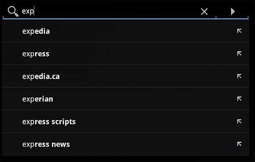Insert 'expedia' suggestion using its arrow icon

coord(239,31)
